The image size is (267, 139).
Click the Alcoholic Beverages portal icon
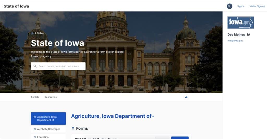pos(35,129)
